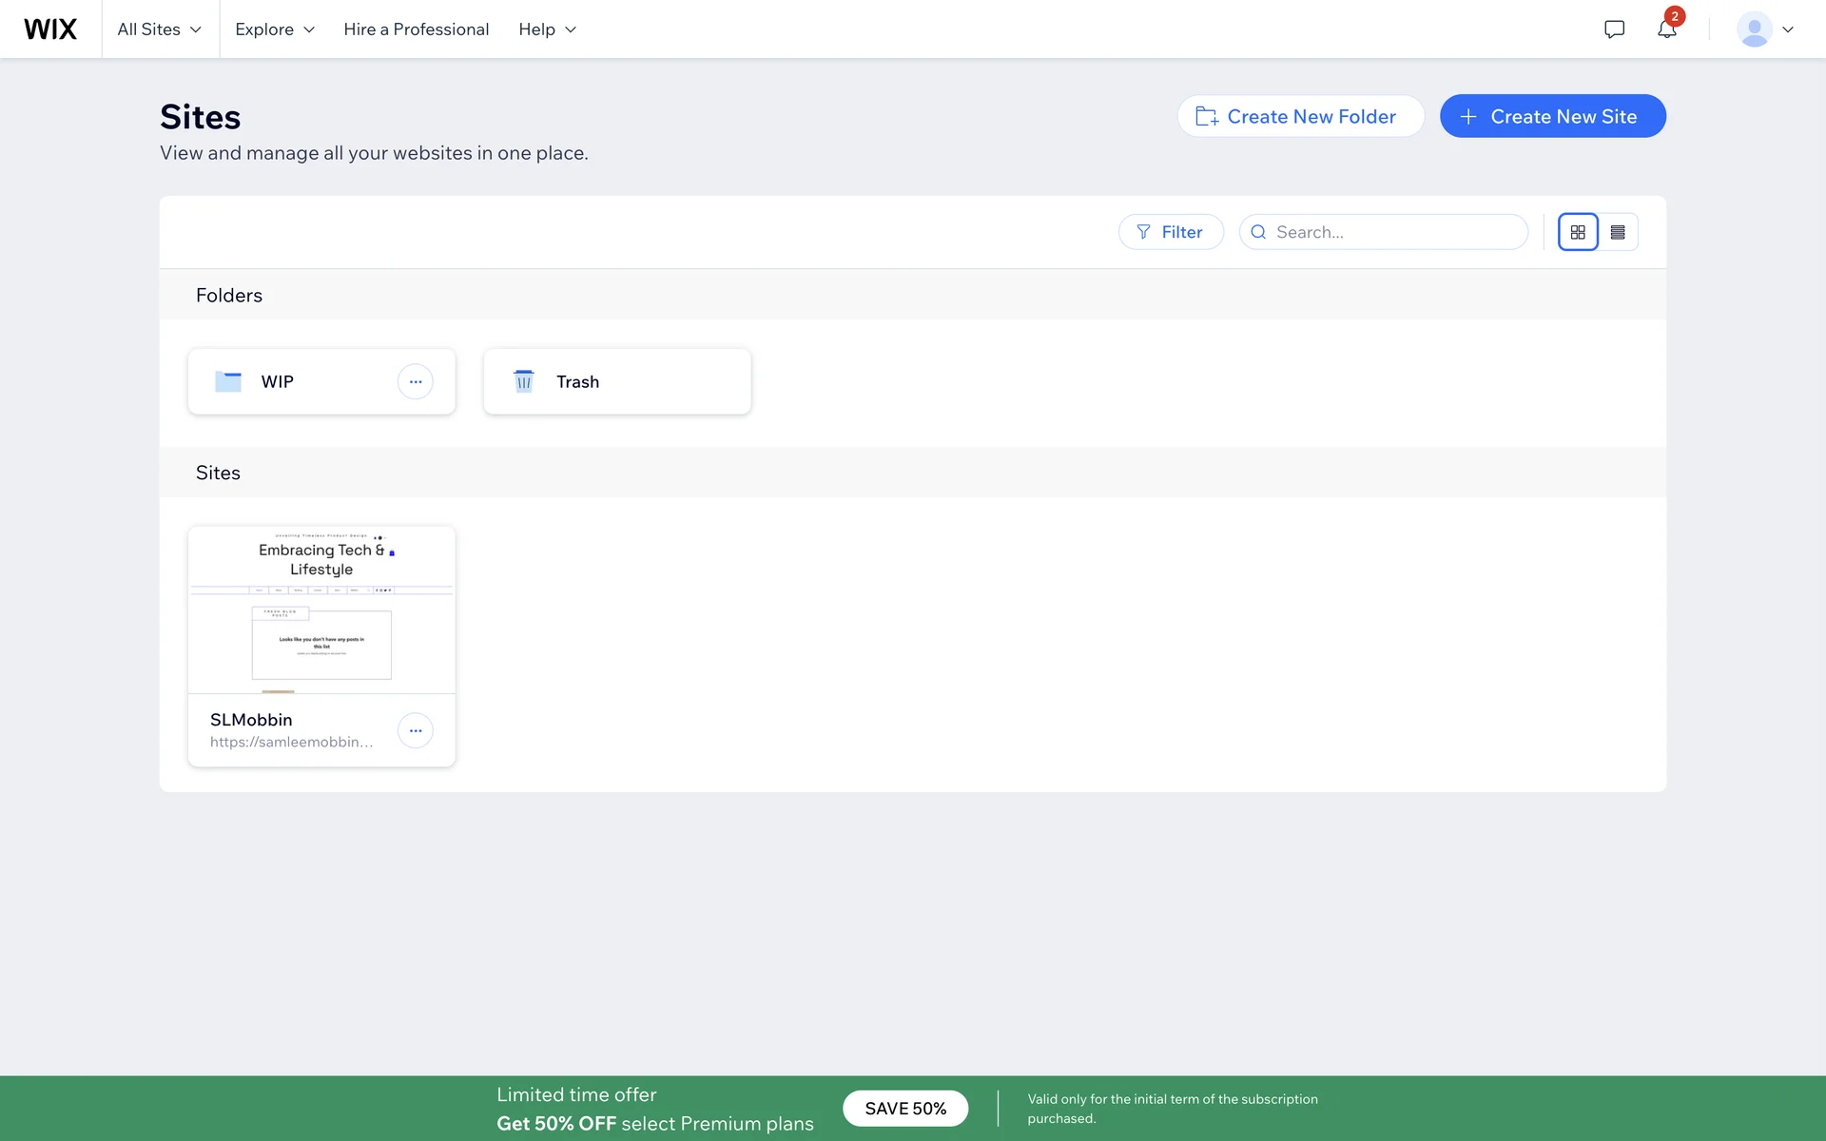Open the Filter options
The width and height of the screenshot is (1826, 1141).
pyautogui.click(x=1171, y=232)
